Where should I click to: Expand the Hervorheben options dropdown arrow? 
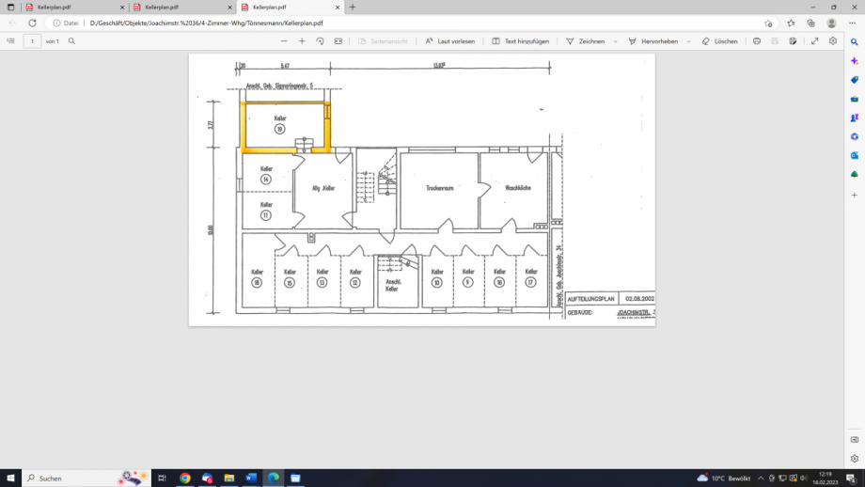point(688,41)
